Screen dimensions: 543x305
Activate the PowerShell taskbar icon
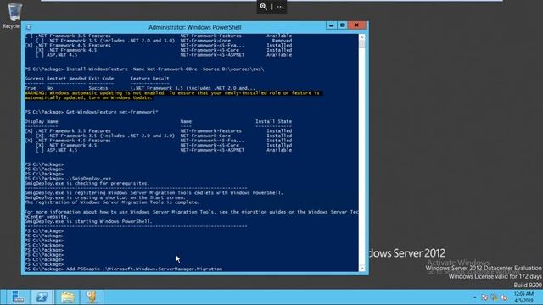click(x=42, y=297)
